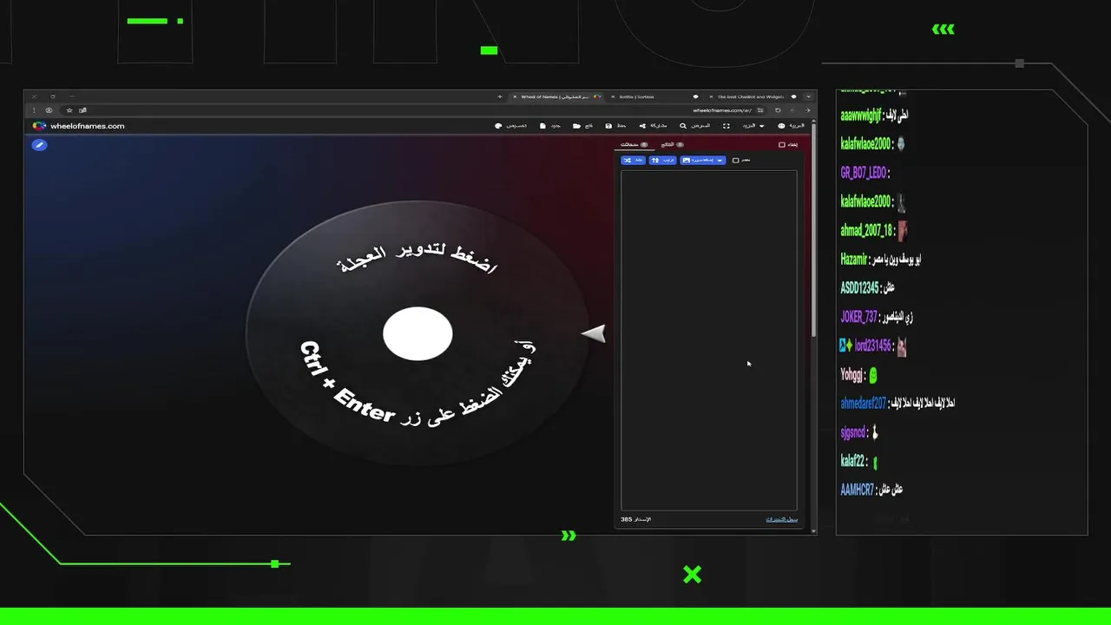
Task: Click chat username sjgsncd
Action: pyautogui.click(x=853, y=432)
